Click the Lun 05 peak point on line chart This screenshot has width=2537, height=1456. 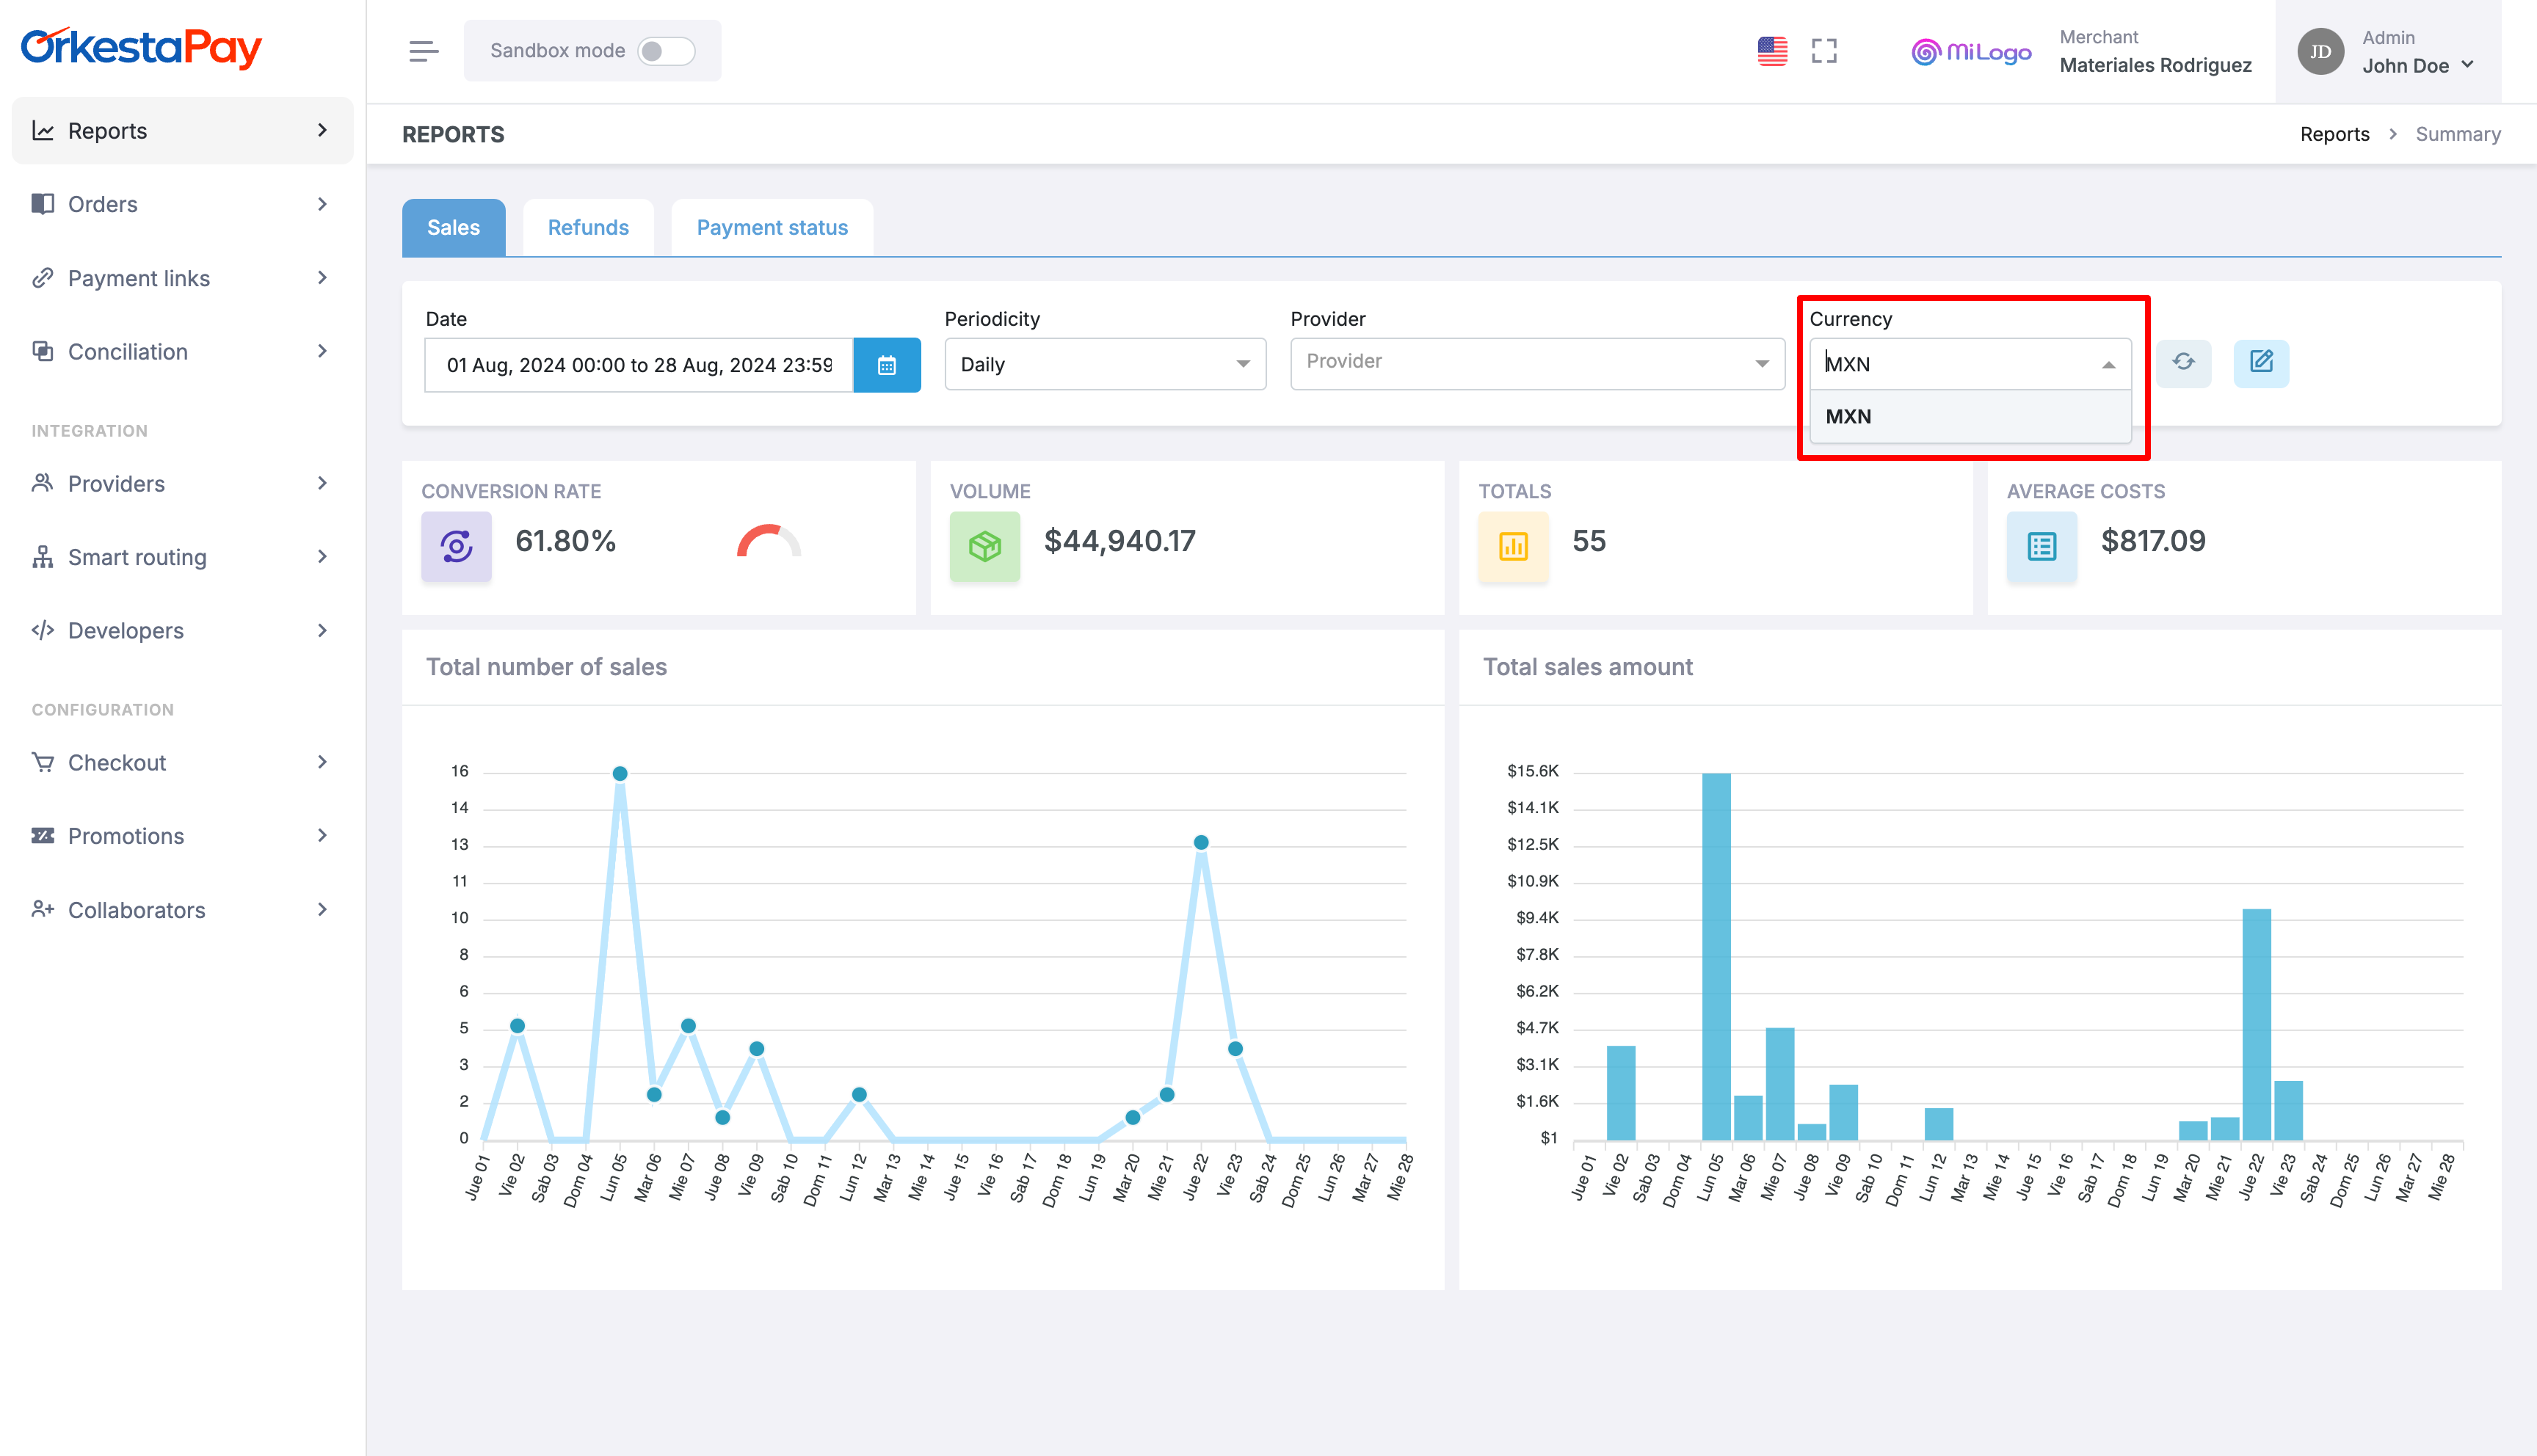tap(620, 773)
